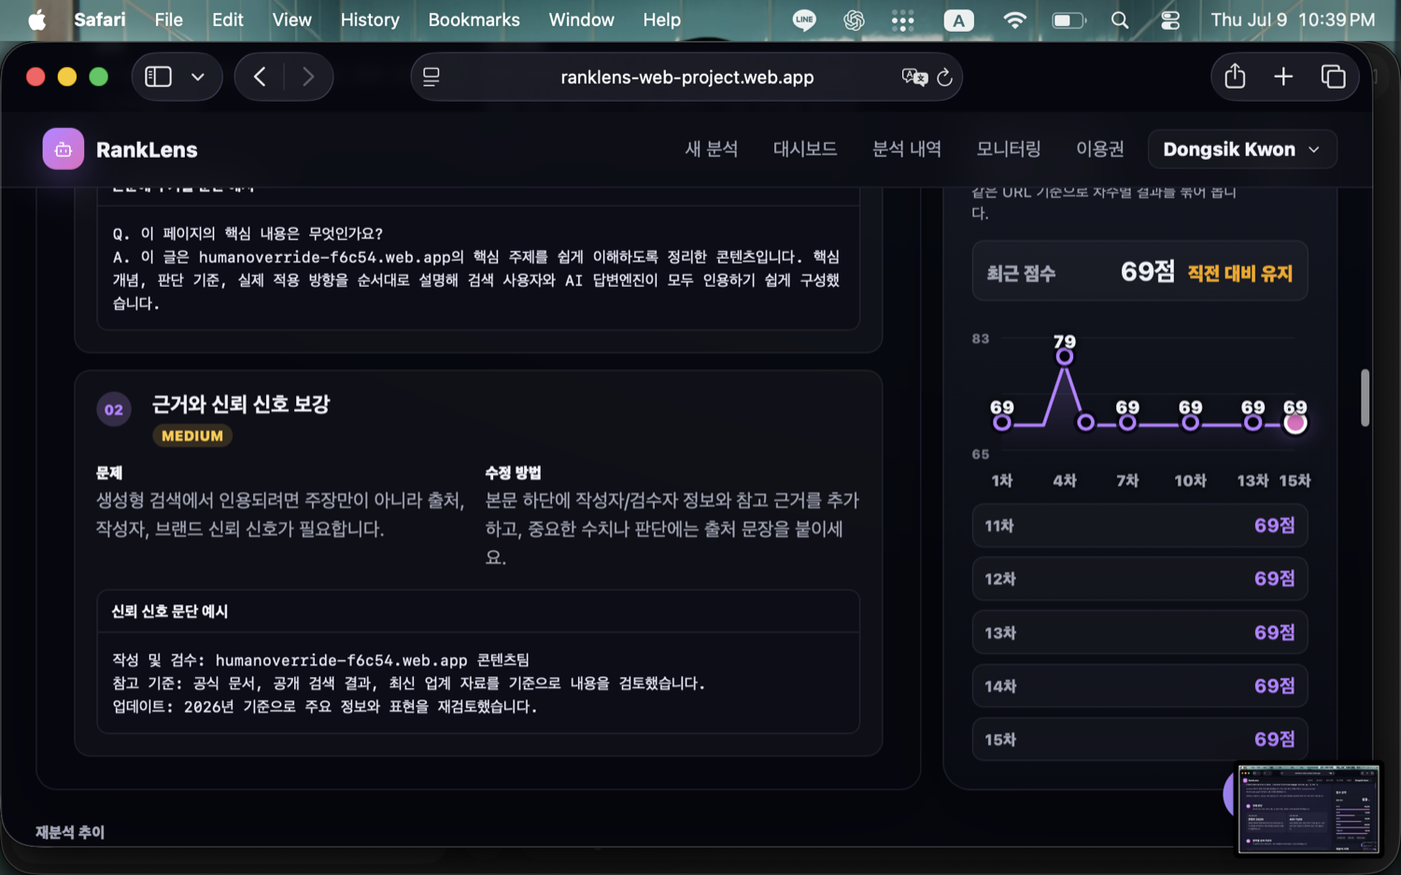Click the page vertical scrollbar
This screenshot has width=1401, height=875.
1365,398
